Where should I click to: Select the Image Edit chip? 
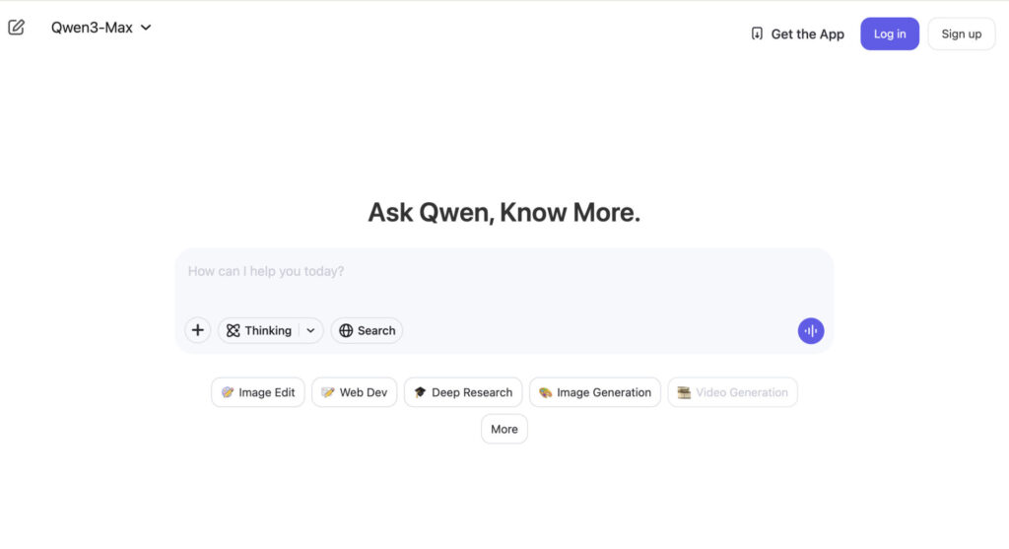[258, 392]
